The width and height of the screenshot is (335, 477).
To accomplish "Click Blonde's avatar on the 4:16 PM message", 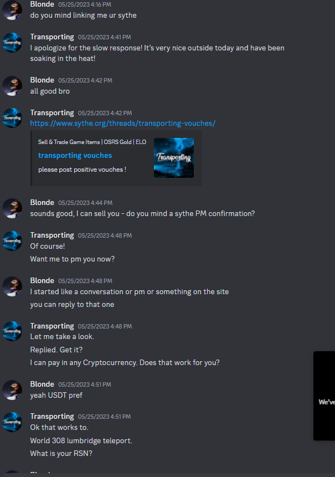I will (12, 10).
